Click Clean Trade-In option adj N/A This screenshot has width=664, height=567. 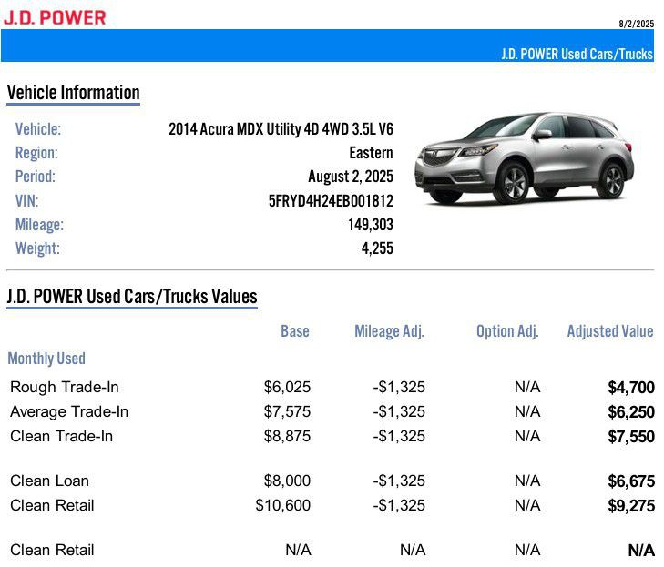tap(527, 436)
